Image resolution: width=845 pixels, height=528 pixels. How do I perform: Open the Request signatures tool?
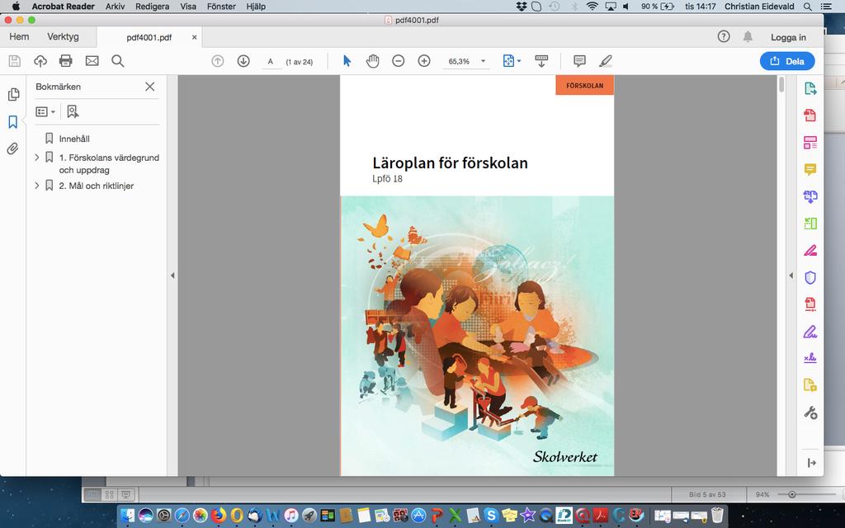[810, 358]
